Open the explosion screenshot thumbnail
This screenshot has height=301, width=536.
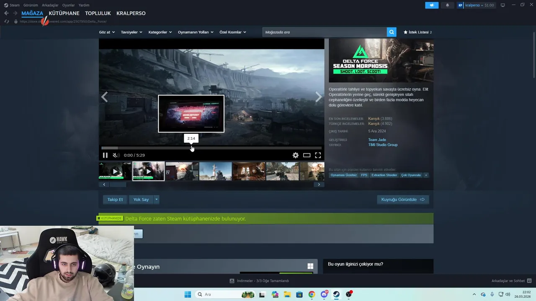182,171
